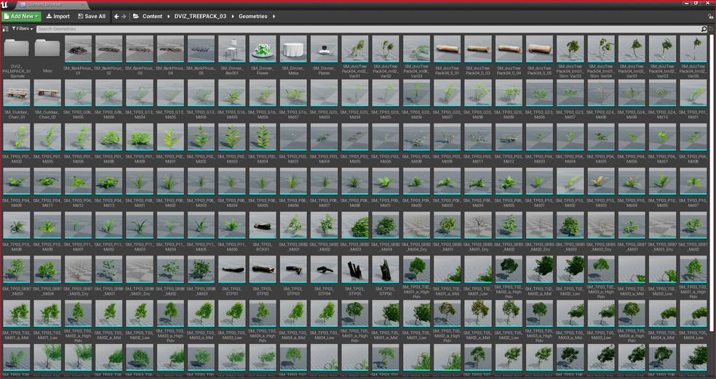Select SM_TP03_P11_Md01 plant thumbnail
This screenshot has height=379, width=716.
click(x=78, y=225)
